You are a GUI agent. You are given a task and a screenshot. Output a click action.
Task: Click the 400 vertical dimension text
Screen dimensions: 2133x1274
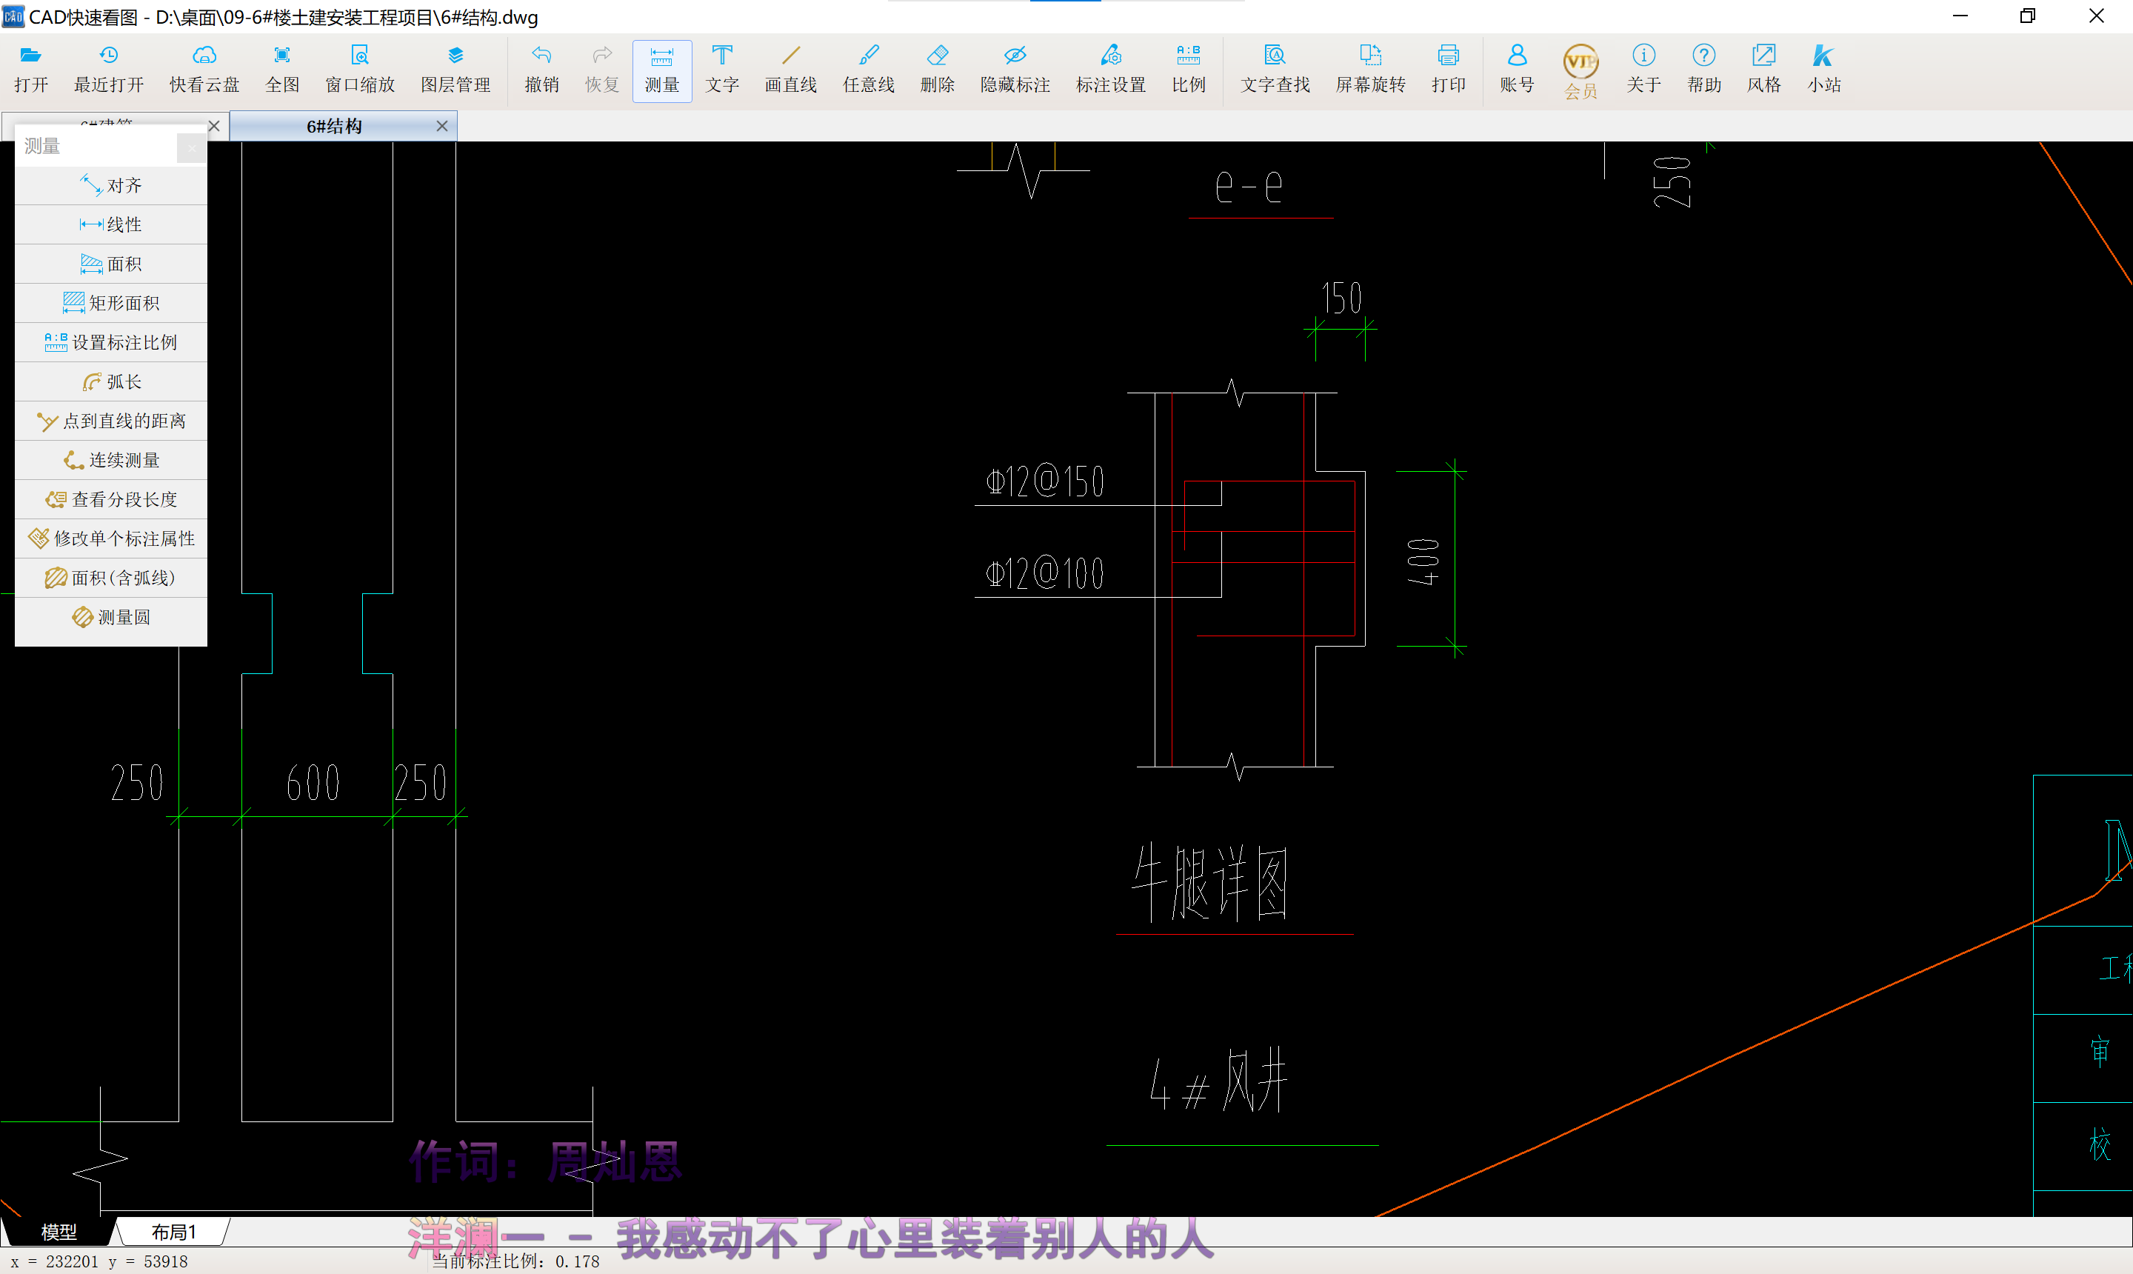(1422, 561)
